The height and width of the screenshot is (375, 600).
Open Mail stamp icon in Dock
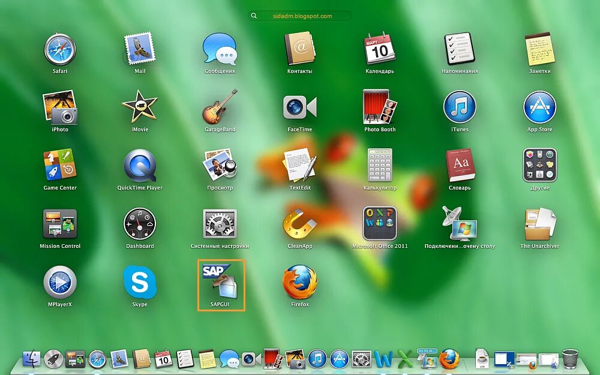click(x=119, y=359)
